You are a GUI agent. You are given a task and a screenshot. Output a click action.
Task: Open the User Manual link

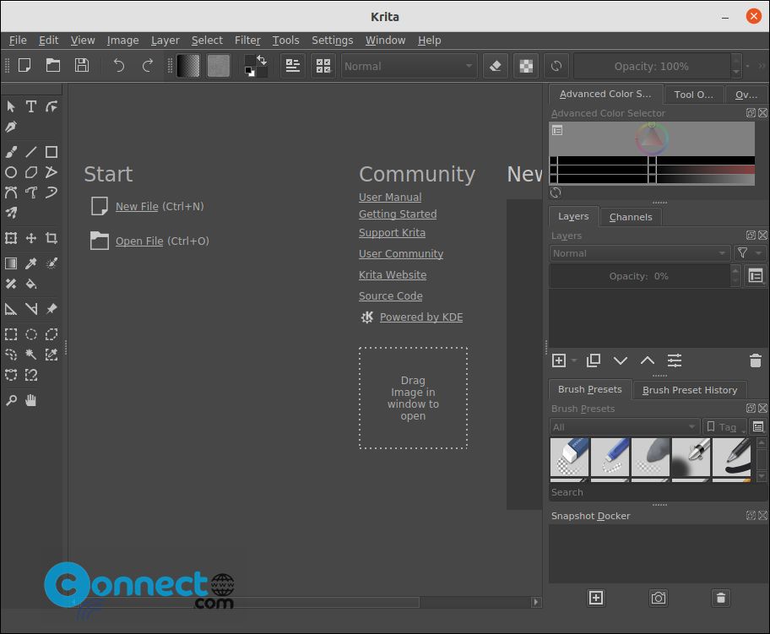click(x=390, y=197)
